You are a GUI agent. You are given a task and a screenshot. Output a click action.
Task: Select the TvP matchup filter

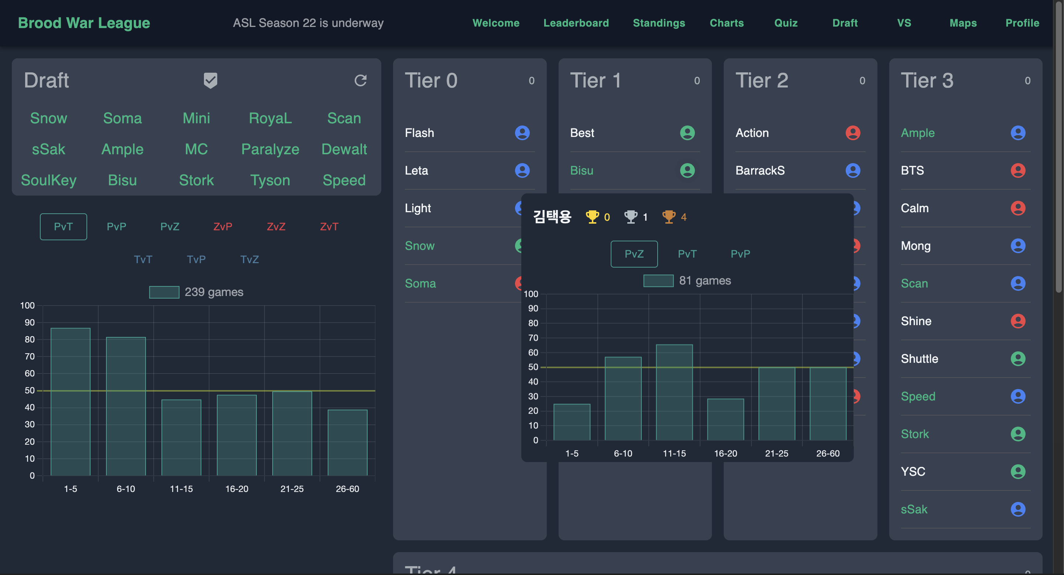(196, 259)
